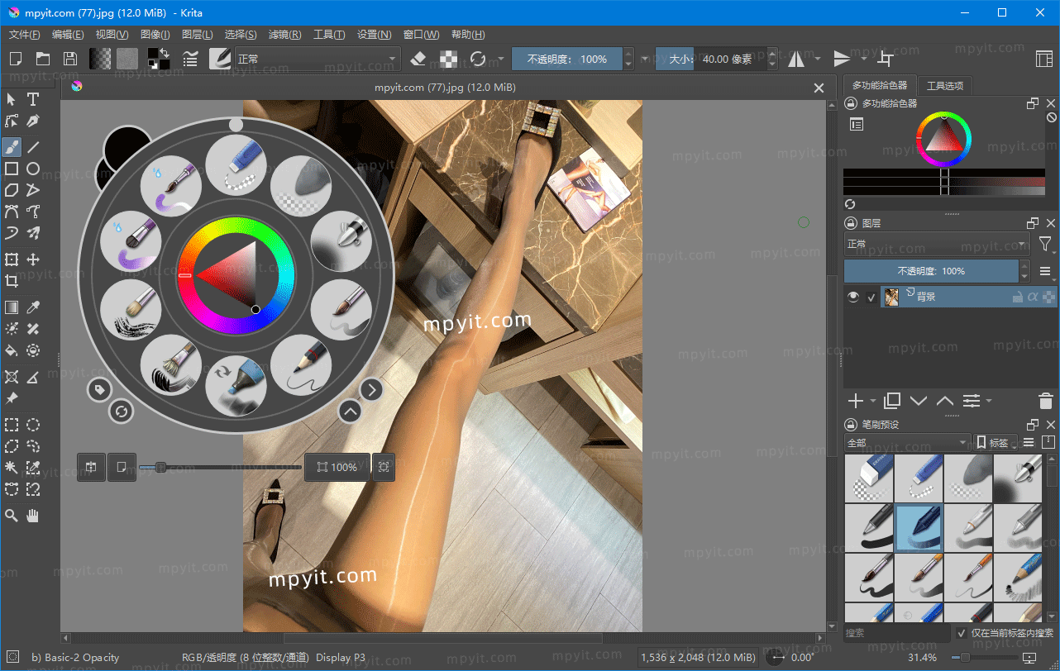Open the toolbar blending mode 正常 dropdown
Image resolution: width=1060 pixels, height=671 pixels.
pyautogui.click(x=318, y=59)
